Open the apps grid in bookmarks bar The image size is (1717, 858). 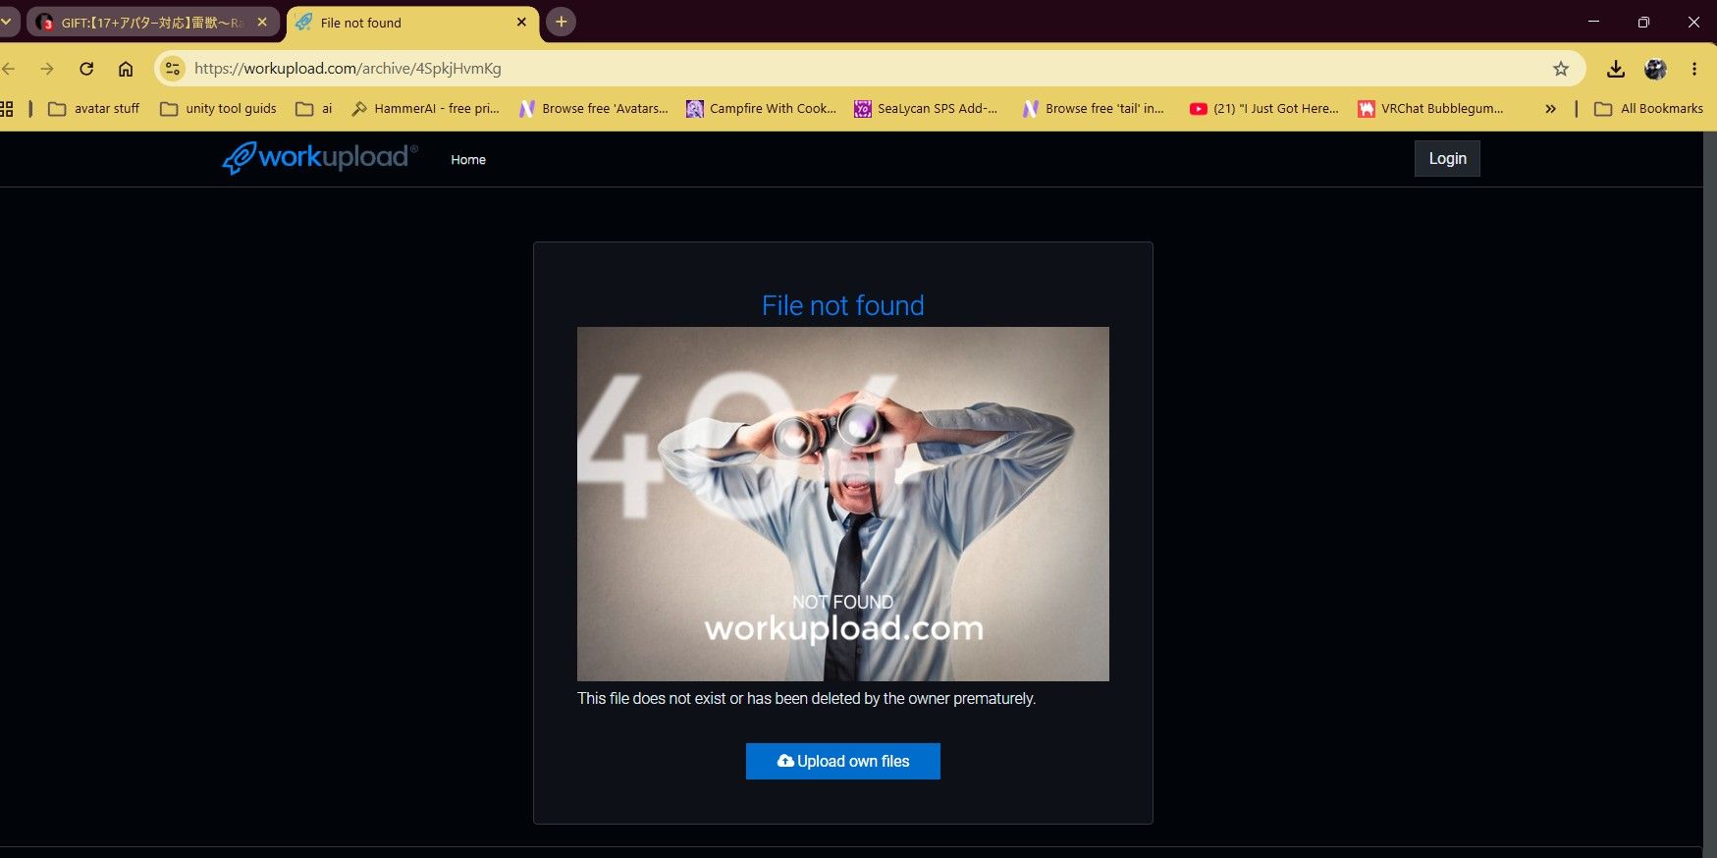click(x=7, y=109)
